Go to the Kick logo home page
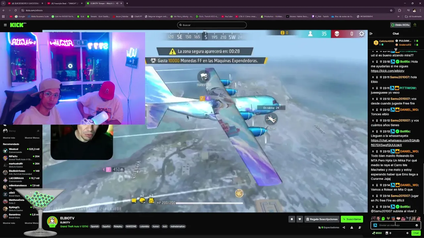The width and height of the screenshot is (424, 238). (x=18, y=25)
